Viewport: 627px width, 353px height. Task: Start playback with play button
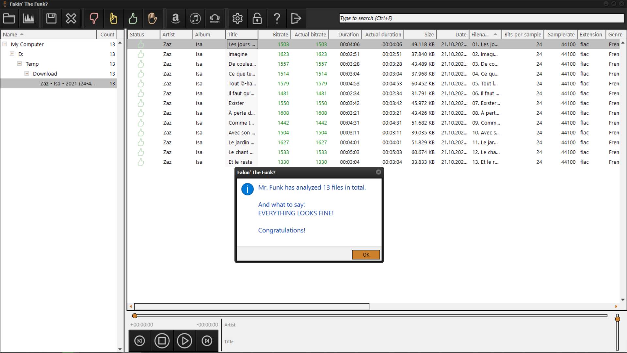185,341
